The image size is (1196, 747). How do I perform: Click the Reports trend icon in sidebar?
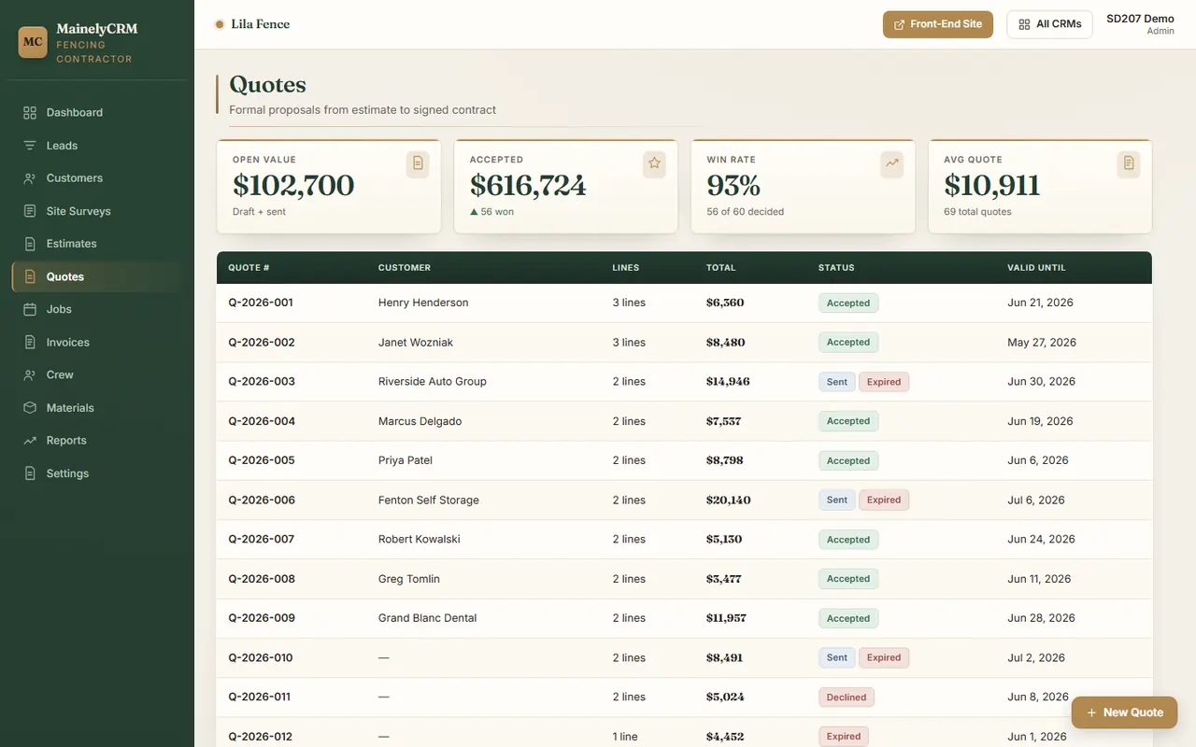[x=30, y=441]
